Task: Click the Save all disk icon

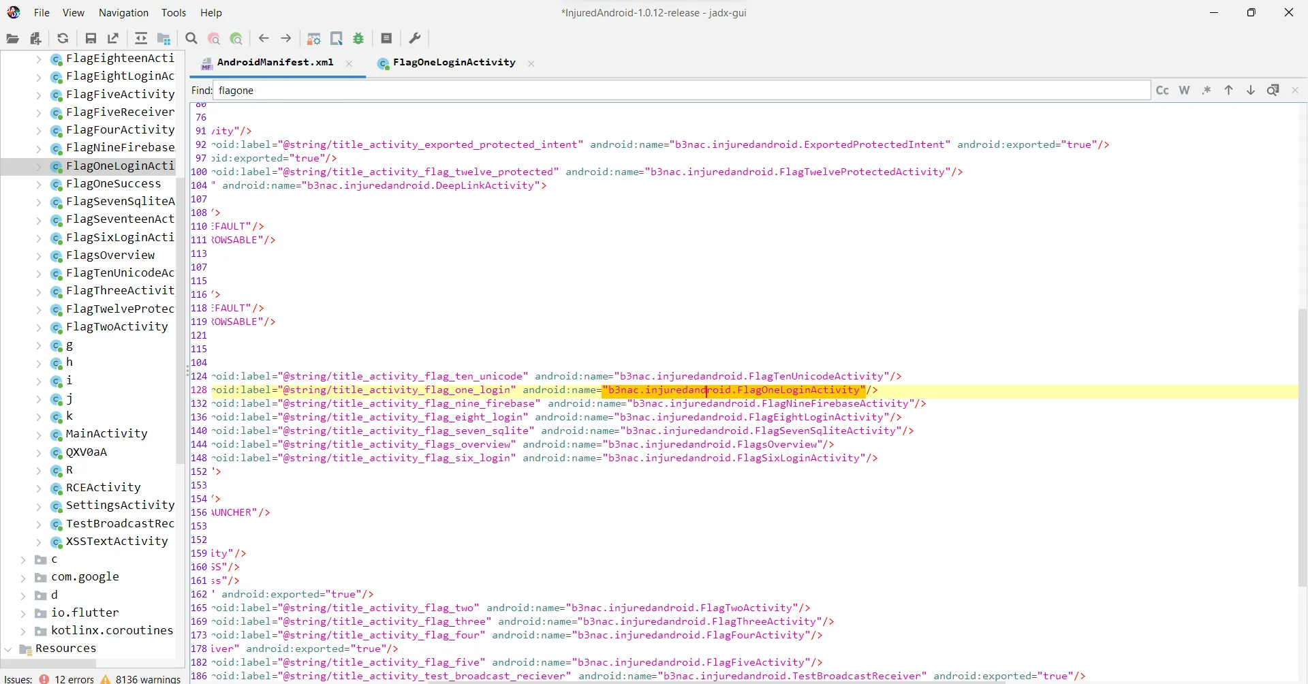Action: tap(91, 39)
